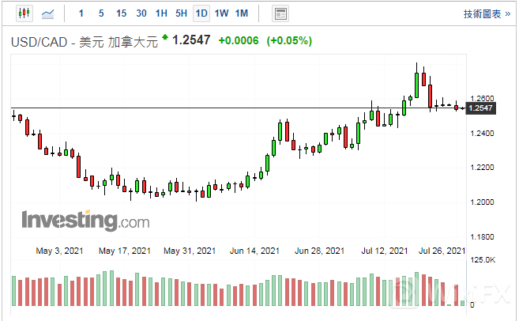519x321 pixels.
Task: Select the candlestick chart type icon
Action: 24,13
